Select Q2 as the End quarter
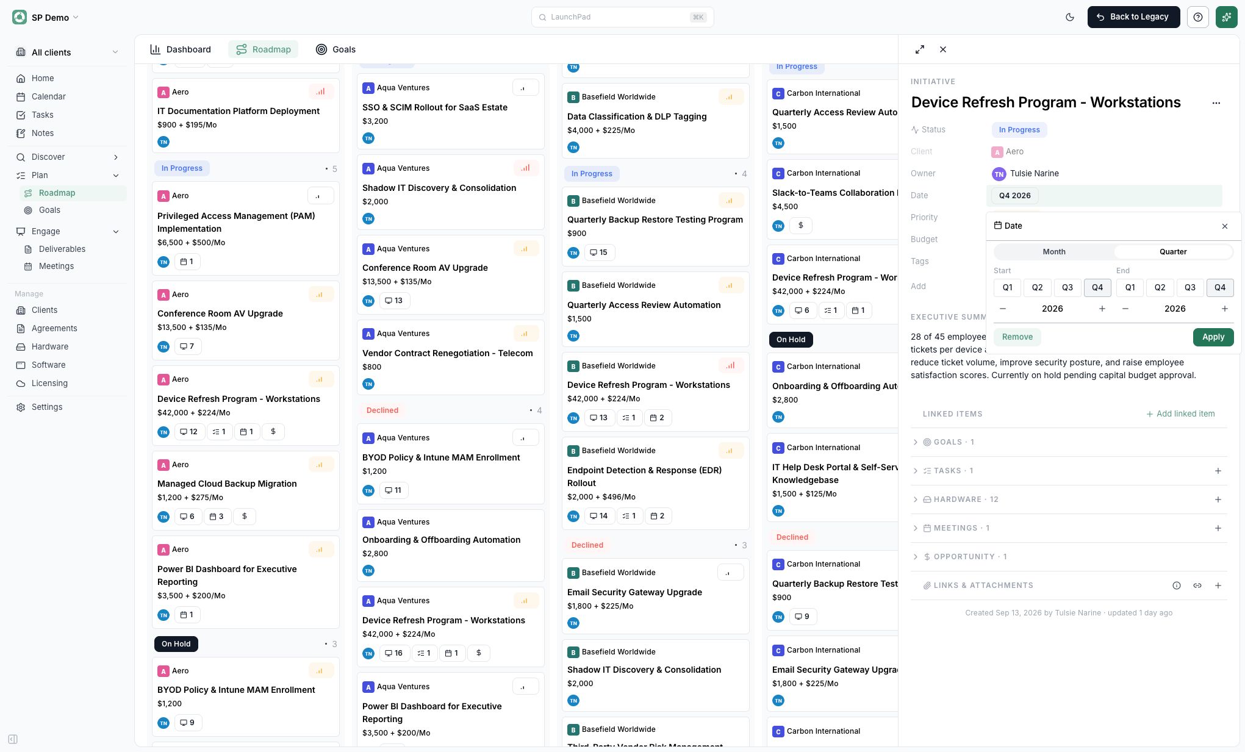 coord(1160,287)
